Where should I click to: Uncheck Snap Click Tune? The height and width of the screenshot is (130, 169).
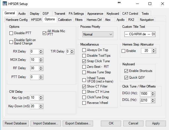click(84, 61)
